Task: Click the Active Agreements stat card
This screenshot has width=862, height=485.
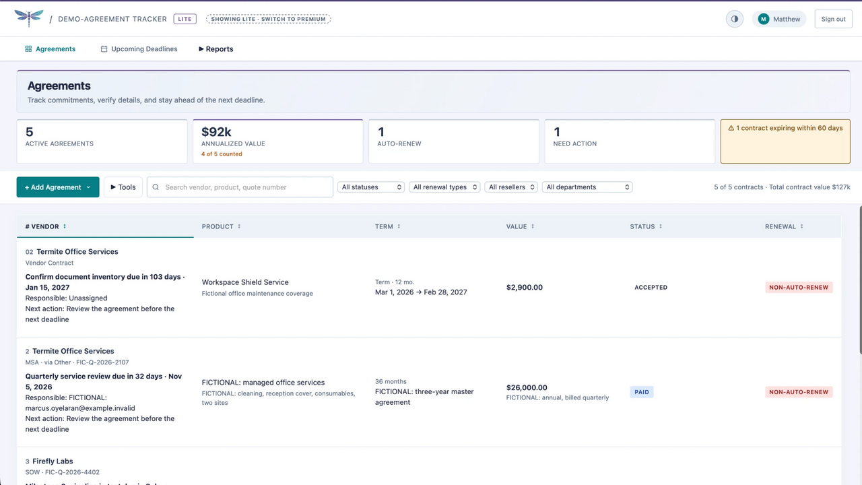Action: (x=102, y=141)
